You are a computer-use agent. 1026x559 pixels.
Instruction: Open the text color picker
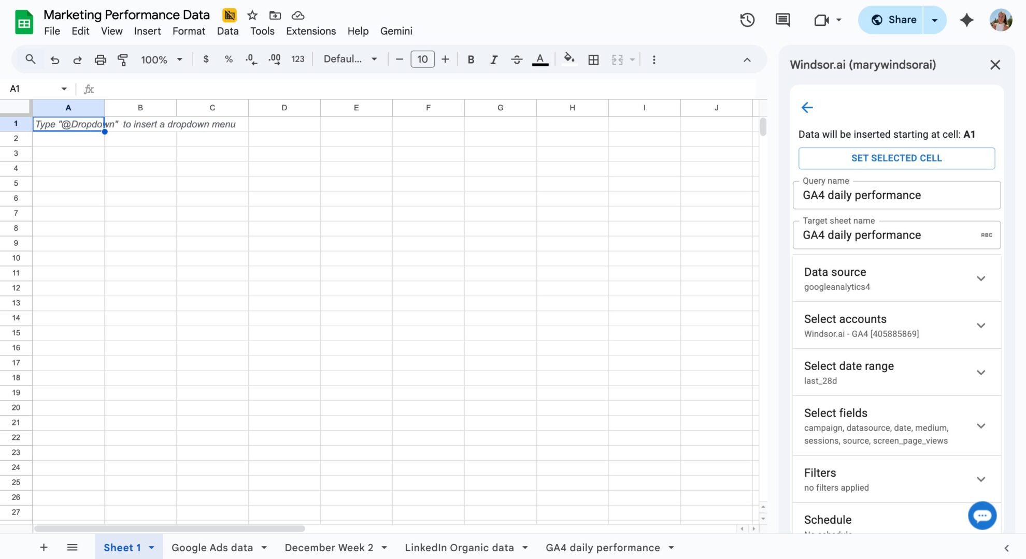[540, 60]
